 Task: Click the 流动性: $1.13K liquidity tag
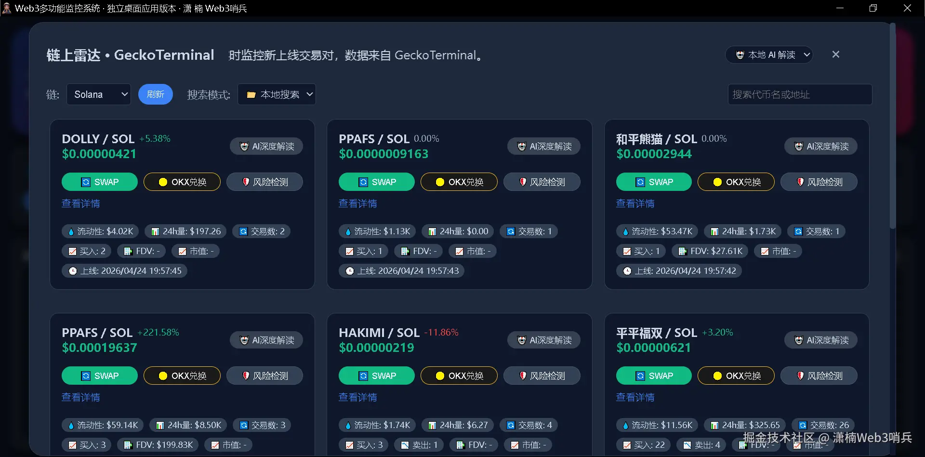pyautogui.click(x=377, y=232)
